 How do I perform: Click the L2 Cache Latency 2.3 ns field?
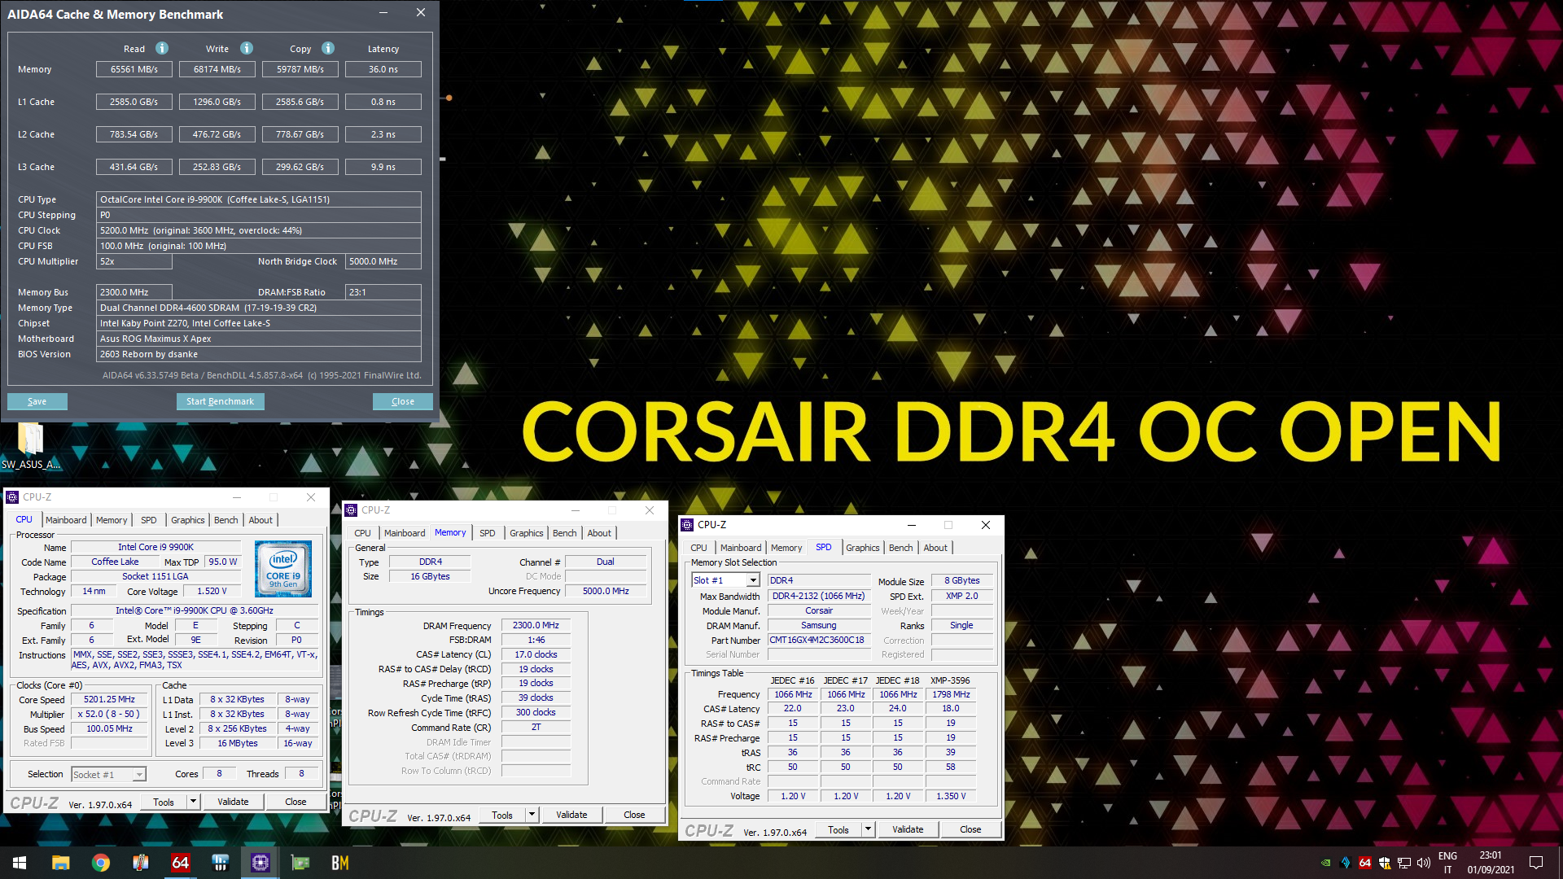pos(383,134)
